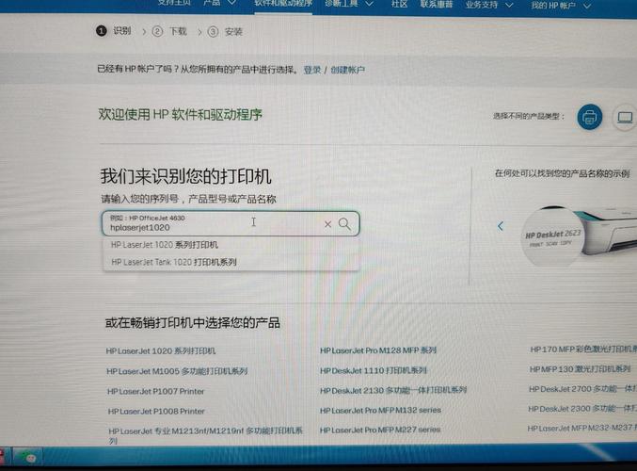Select the laptop product type icon
This screenshot has height=471, width=637.
click(x=624, y=118)
